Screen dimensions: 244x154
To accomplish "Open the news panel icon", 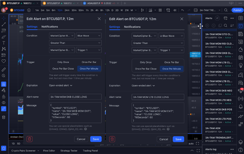I will 241,34.
